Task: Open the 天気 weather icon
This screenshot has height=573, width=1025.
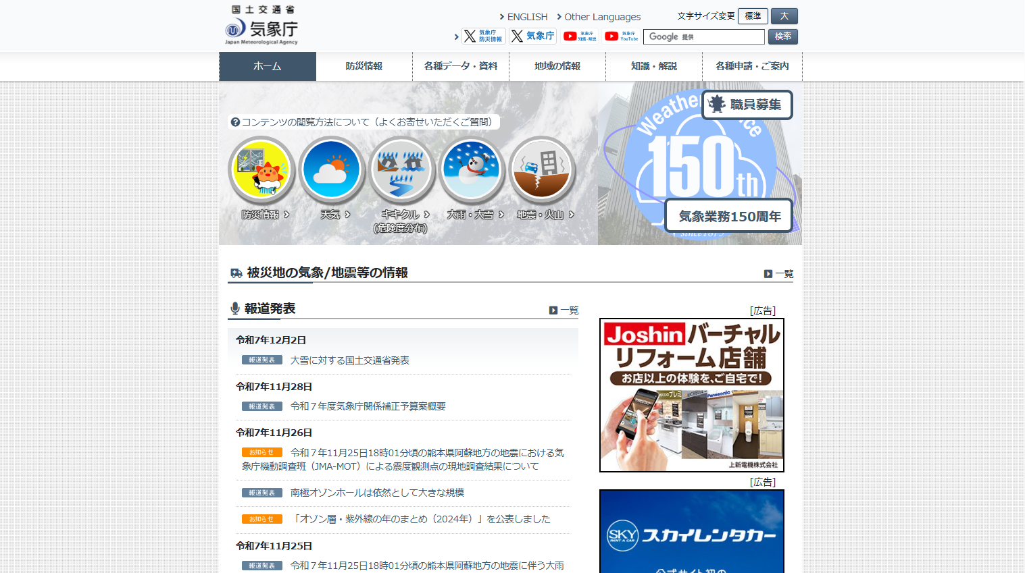Action: click(332, 170)
